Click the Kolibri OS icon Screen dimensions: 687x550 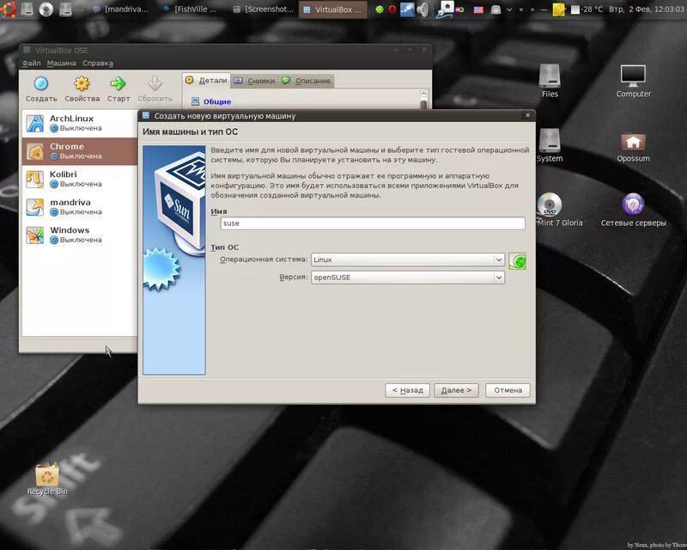click(34, 179)
